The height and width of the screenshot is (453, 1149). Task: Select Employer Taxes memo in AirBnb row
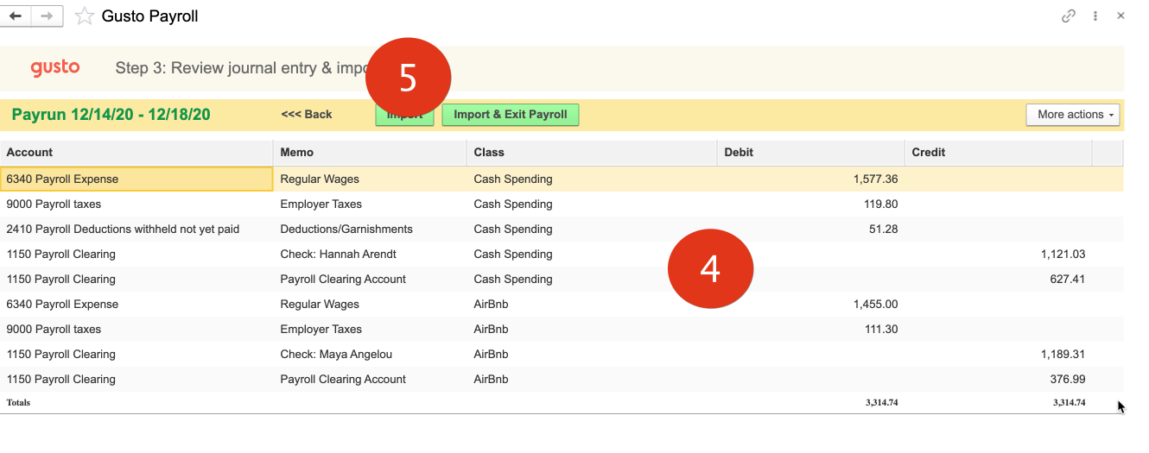click(x=371, y=329)
